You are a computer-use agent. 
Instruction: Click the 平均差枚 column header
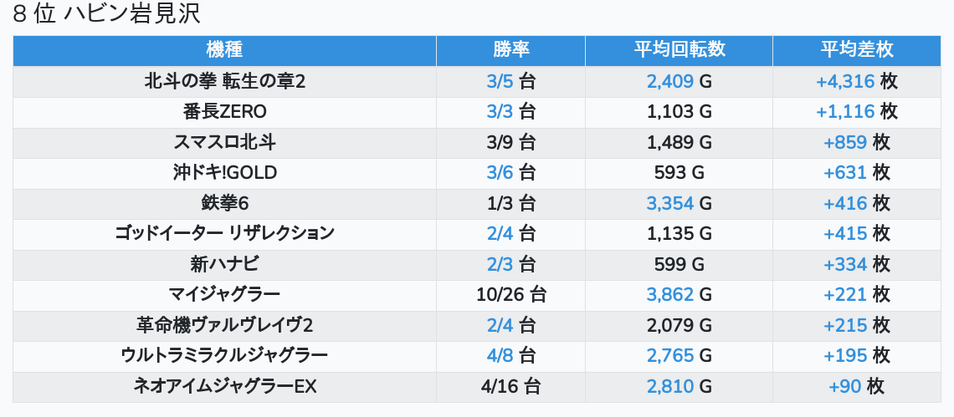click(856, 50)
